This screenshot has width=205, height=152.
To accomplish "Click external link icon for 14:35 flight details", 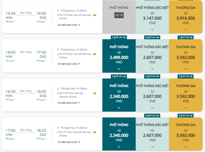I will click(79, 25).
